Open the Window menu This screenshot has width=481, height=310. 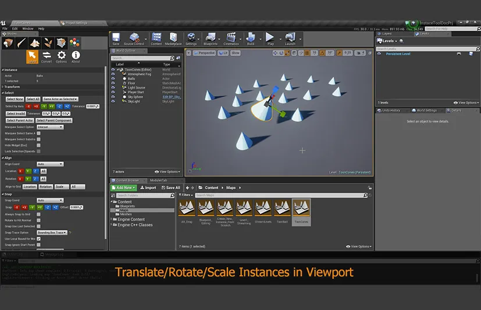click(x=27, y=28)
